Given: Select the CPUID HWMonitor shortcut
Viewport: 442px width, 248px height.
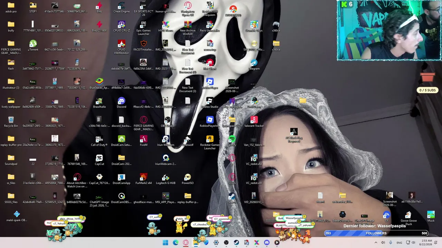Looking at the screenshot, I should (x=122, y=47).
